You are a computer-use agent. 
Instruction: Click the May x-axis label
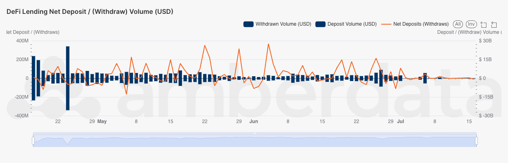click(102, 121)
